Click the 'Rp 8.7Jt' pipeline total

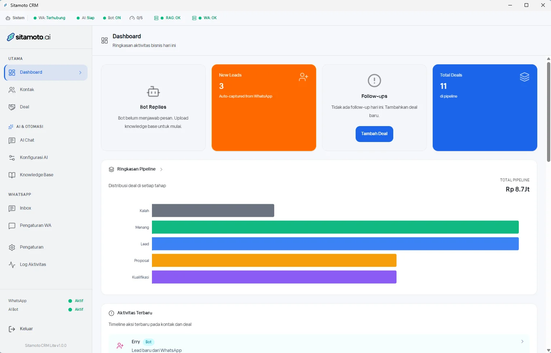pos(518,189)
